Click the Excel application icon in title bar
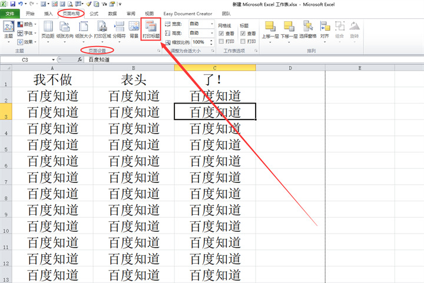 [4, 4]
